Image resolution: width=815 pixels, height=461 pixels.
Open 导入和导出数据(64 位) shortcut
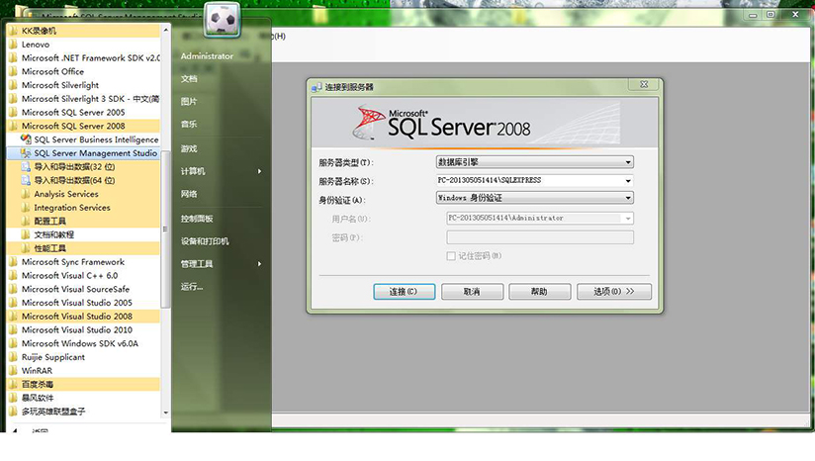coord(83,180)
